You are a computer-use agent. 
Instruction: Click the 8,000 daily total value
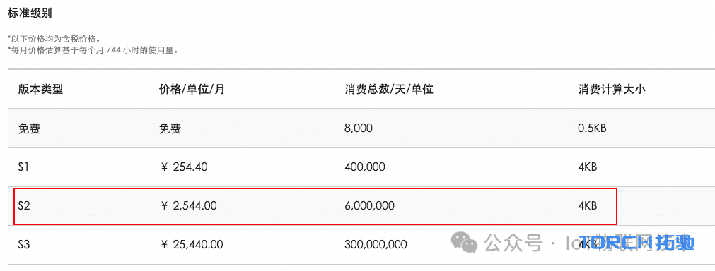[x=359, y=128]
